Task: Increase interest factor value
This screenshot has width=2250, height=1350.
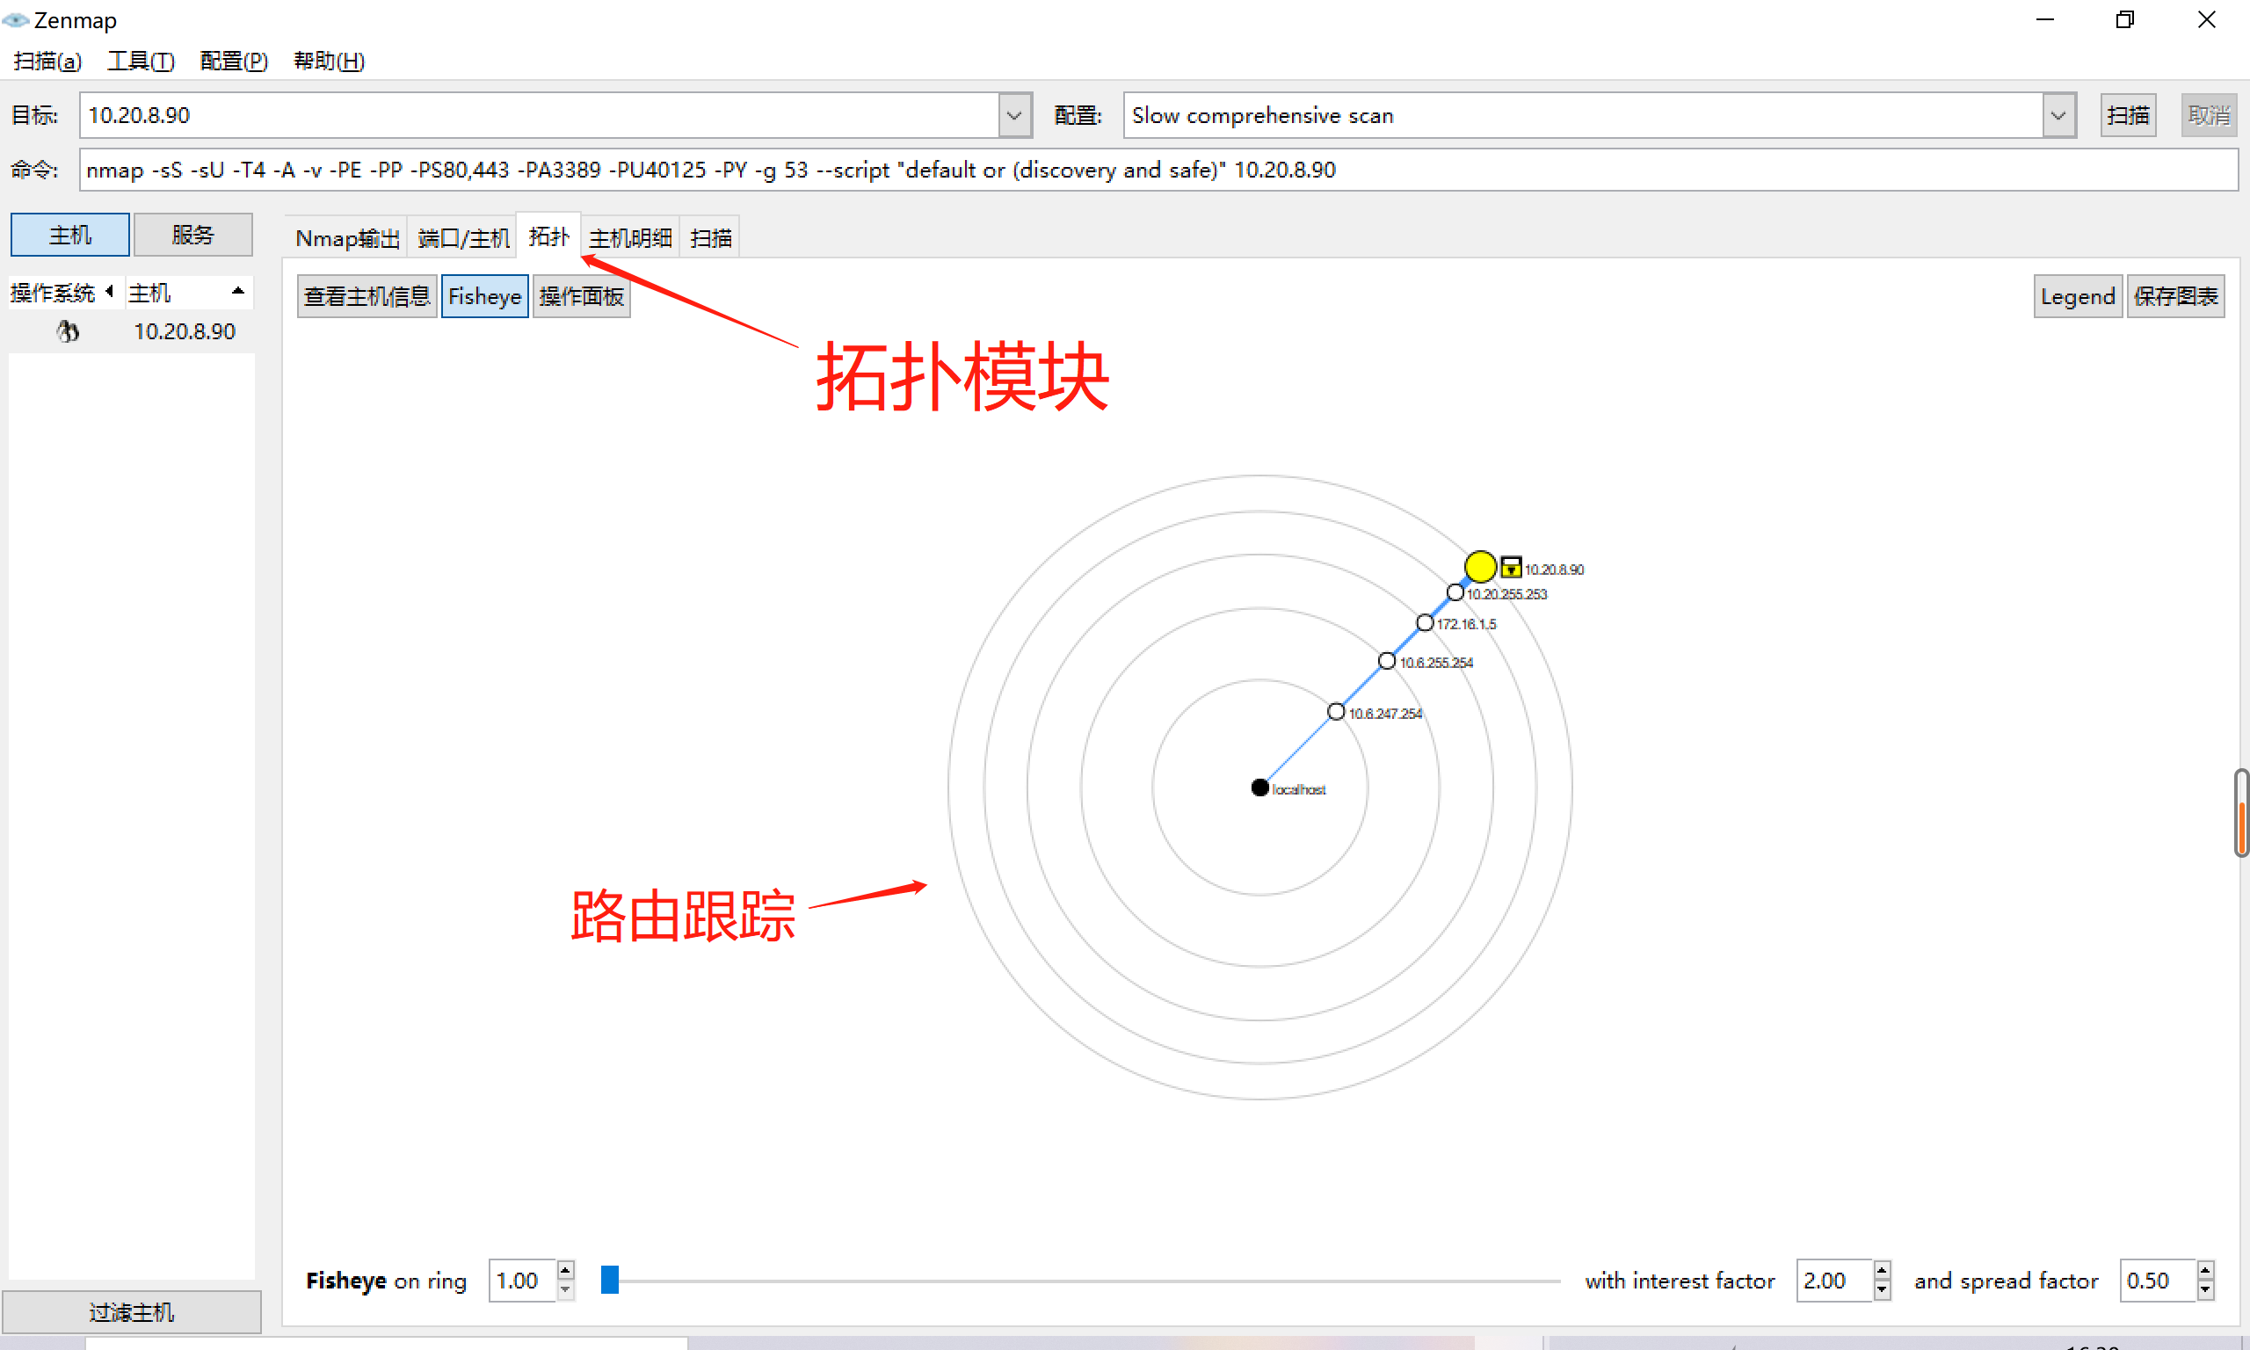Action: coord(1882,1271)
